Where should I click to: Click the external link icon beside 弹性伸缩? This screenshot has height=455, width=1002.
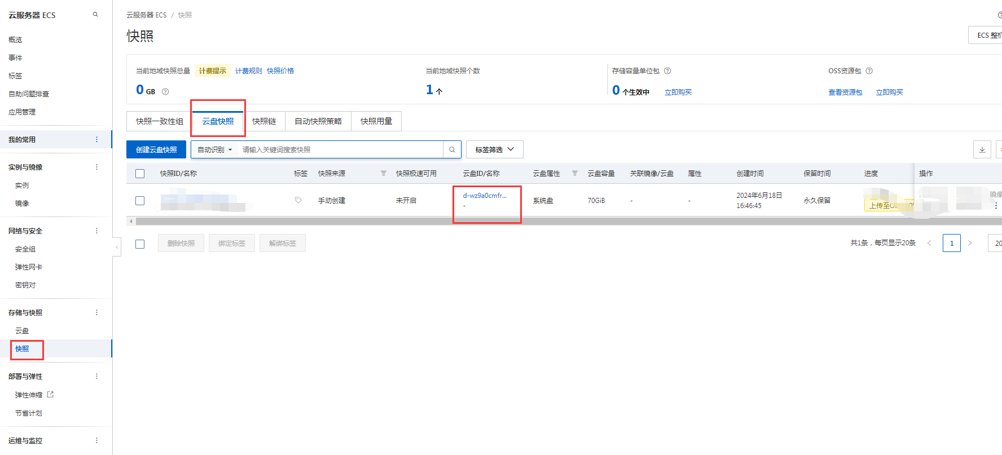(x=50, y=395)
